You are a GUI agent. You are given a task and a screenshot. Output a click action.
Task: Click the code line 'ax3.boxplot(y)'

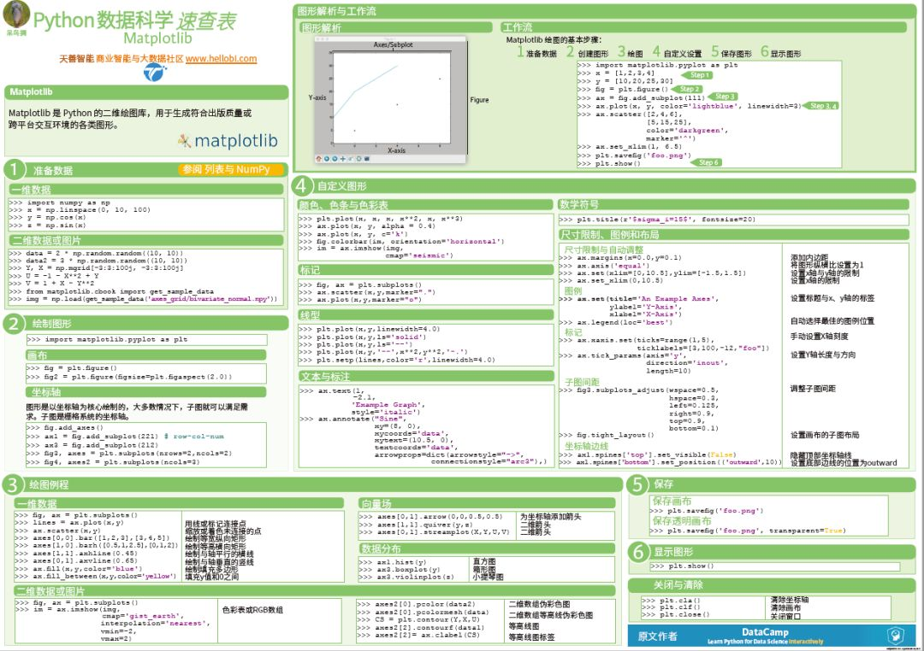[x=400, y=570]
